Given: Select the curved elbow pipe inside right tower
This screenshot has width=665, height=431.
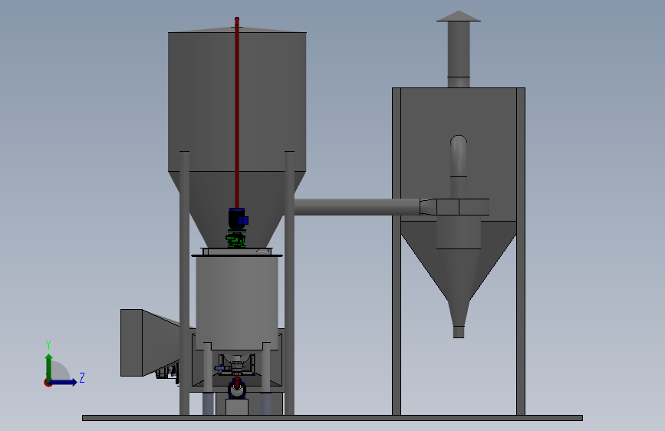Looking at the screenshot, I should 459,156.
